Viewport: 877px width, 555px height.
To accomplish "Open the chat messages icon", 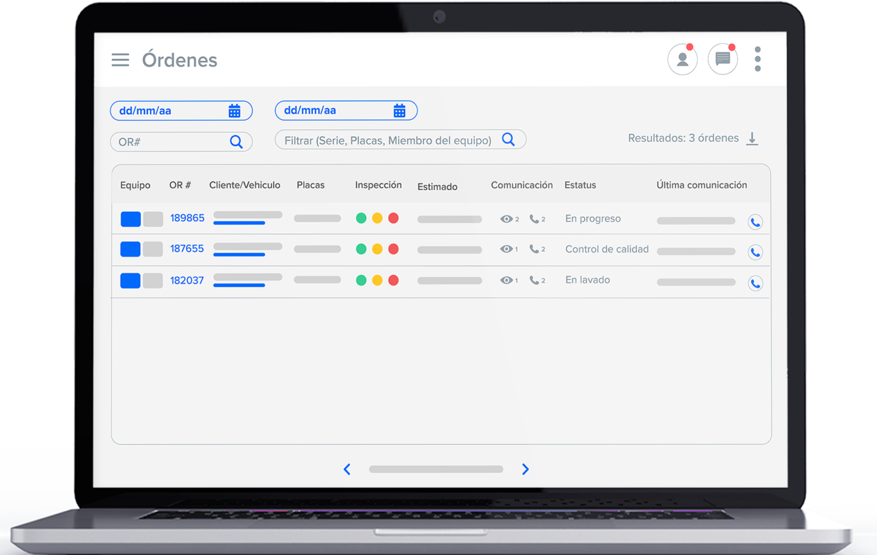I will [722, 59].
